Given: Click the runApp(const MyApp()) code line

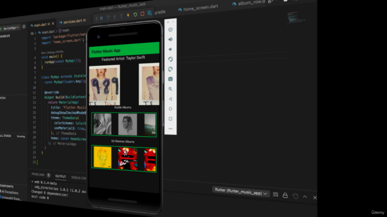Looking at the screenshot, I should [62, 61].
